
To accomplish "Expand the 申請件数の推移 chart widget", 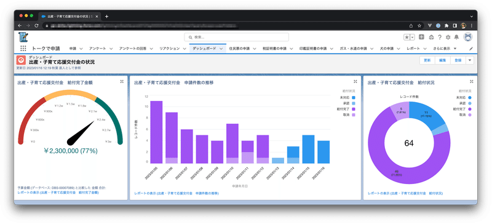I will pyautogui.click(x=355, y=81).
